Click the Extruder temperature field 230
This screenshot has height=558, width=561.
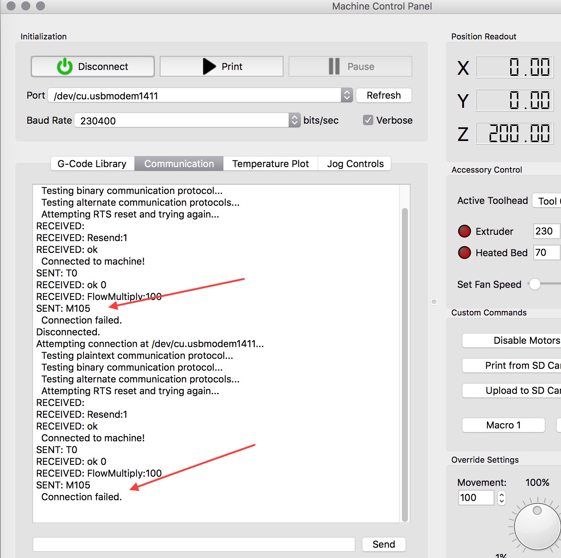547,231
